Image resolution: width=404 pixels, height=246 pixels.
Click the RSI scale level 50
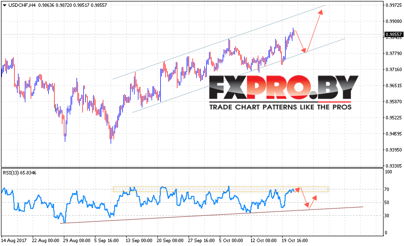387,203
